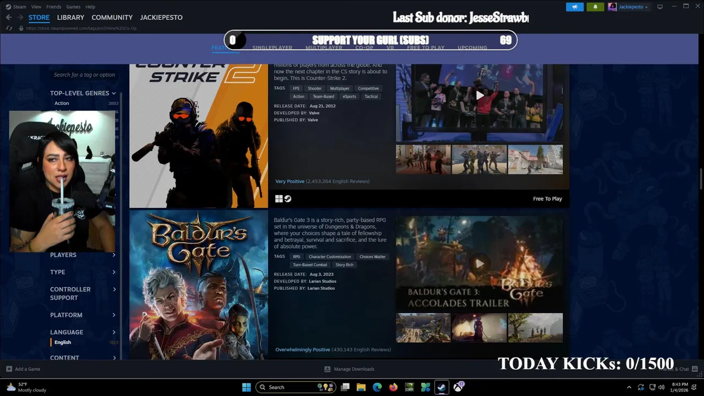704x396 pixels.
Task: Click the Add a Game plus icon
Action: pyautogui.click(x=9, y=369)
